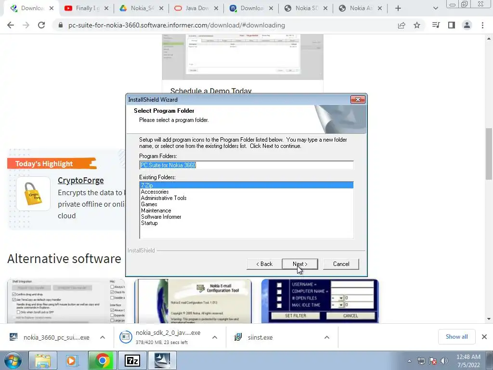Show all downloads

pos(456,337)
